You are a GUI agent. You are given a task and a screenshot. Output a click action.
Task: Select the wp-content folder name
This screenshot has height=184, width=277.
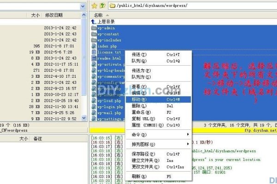click(108, 34)
